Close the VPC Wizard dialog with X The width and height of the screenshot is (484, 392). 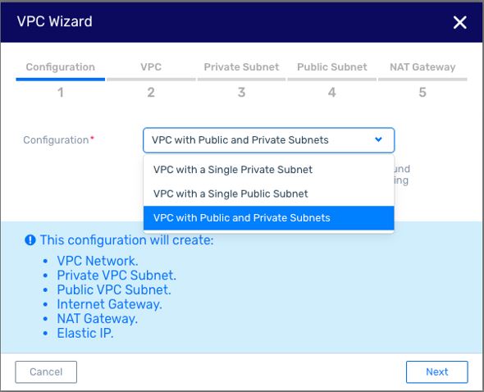[x=459, y=22]
